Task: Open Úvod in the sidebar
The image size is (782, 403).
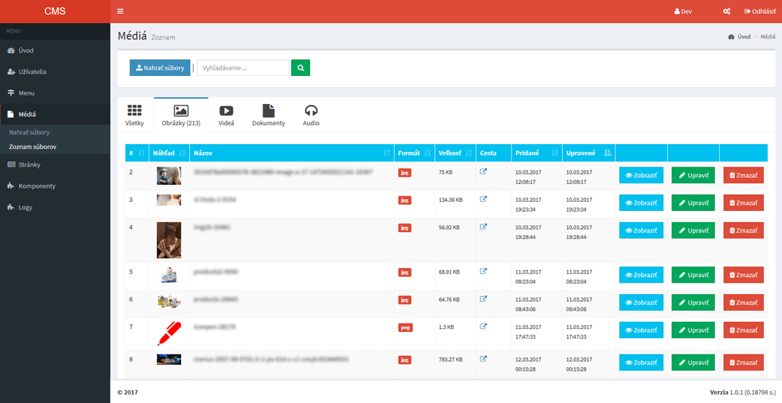Action: coord(55,51)
